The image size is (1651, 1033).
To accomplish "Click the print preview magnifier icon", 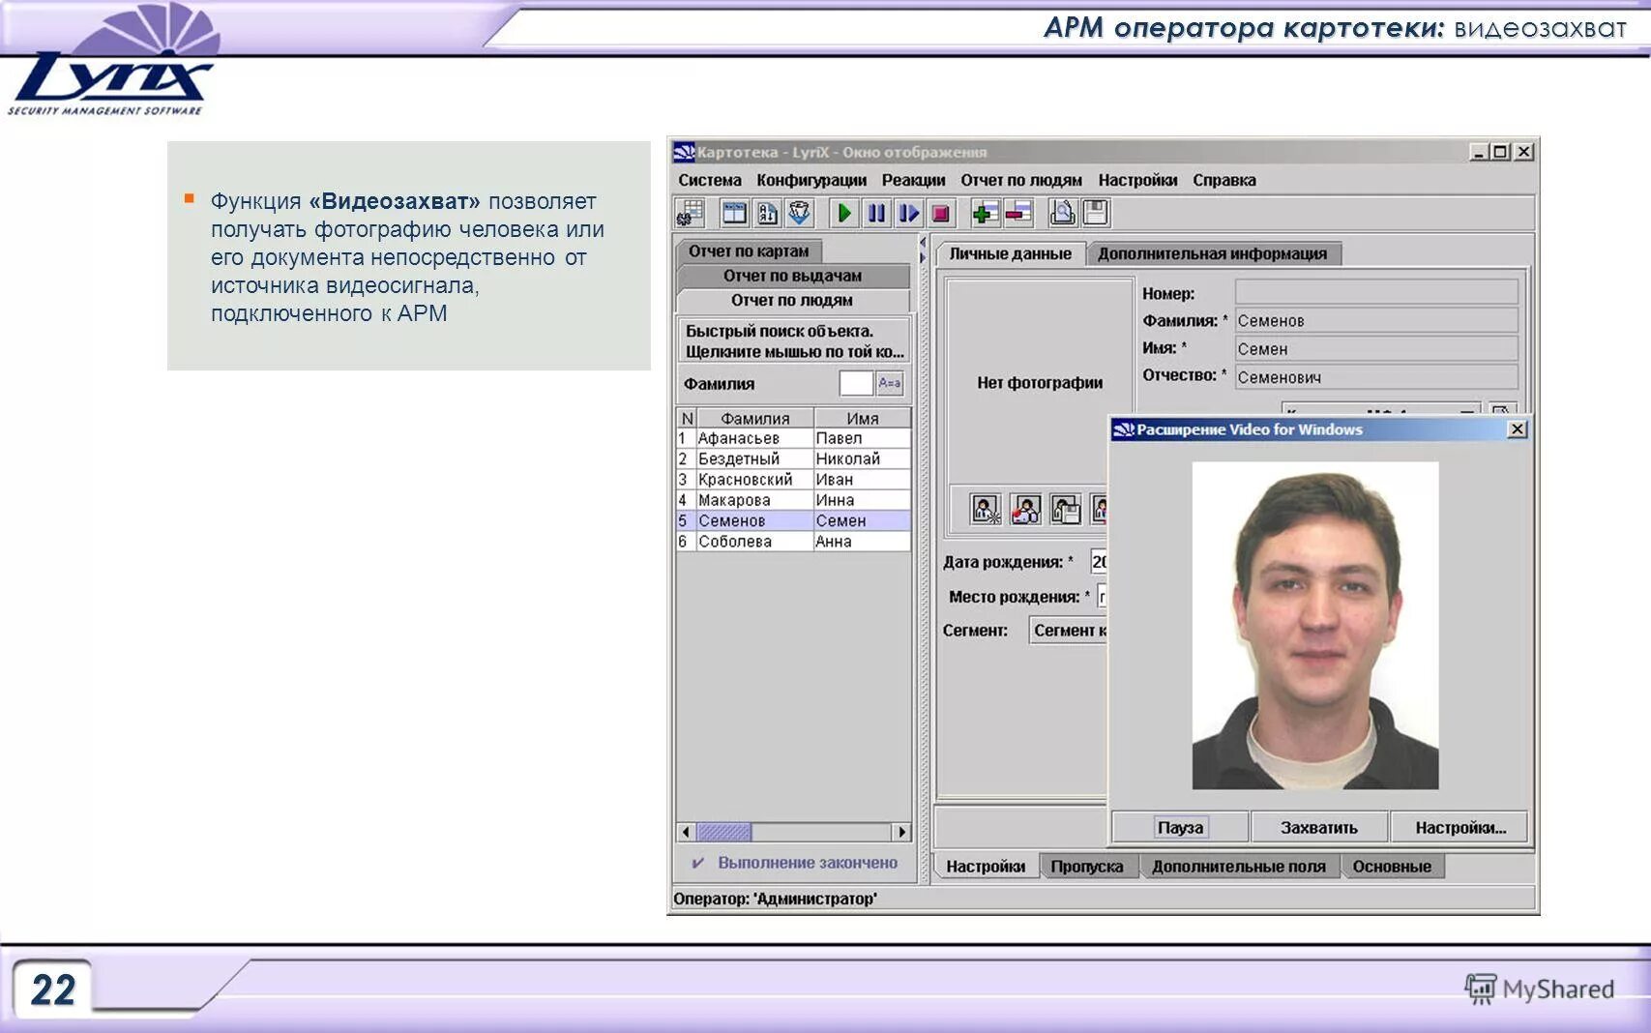I will 1062,213.
